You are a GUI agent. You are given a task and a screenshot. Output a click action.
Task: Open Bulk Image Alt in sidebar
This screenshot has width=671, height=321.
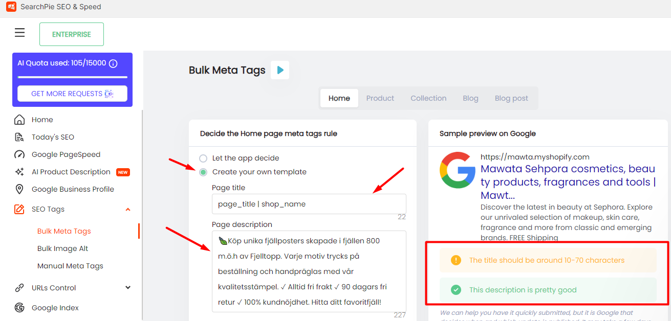[x=62, y=248]
